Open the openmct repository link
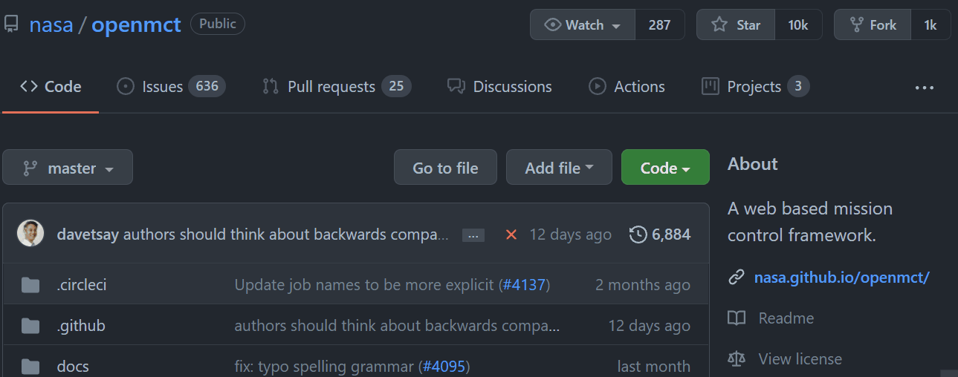This screenshot has height=377, width=958. click(136, 24)
